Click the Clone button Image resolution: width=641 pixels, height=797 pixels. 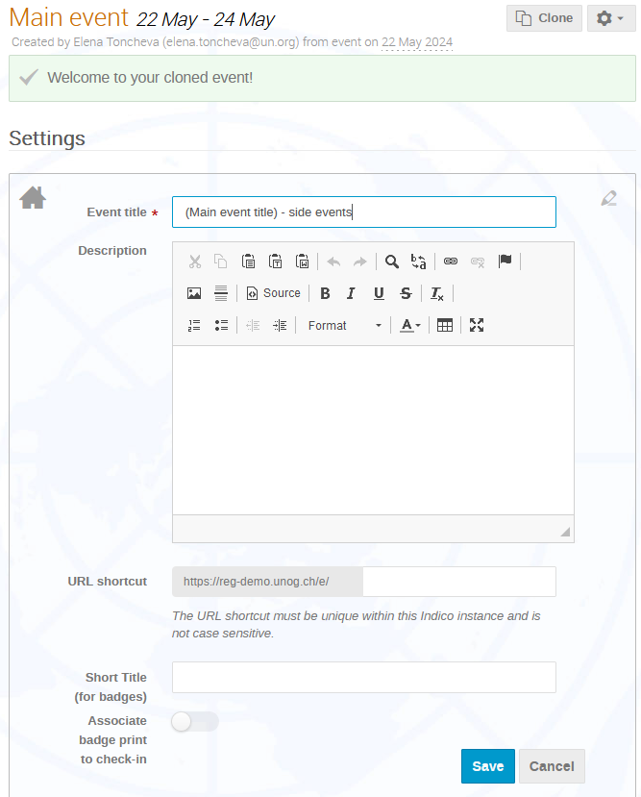point(544,18)
